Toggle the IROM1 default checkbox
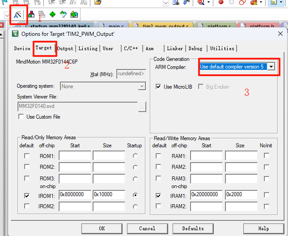288x236 pixels. [27, 196]
